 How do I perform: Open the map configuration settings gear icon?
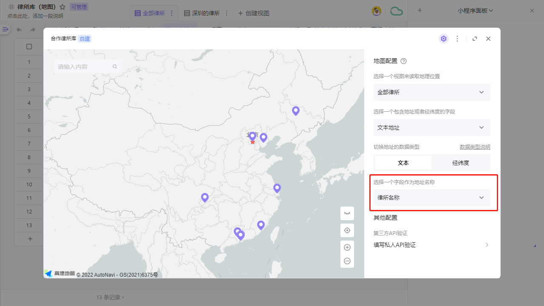[444, 39]
